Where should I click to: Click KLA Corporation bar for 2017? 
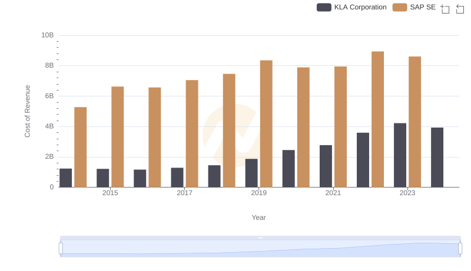coord(177,178)
